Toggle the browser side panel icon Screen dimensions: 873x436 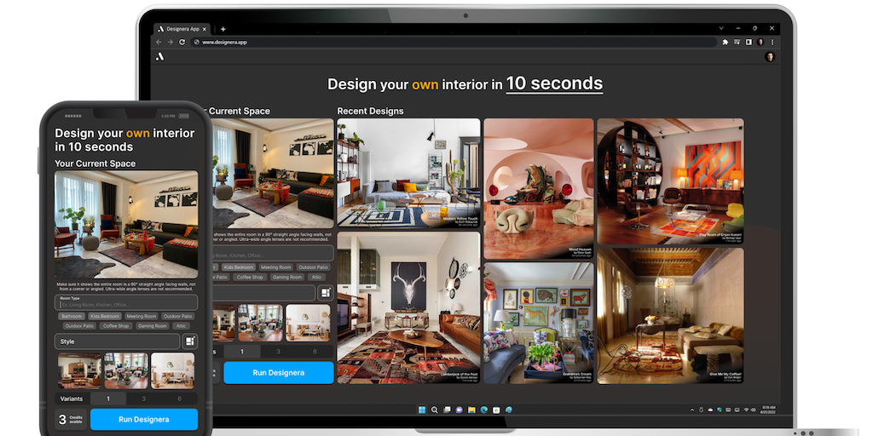pyautogui.click(x=749, y=42)
